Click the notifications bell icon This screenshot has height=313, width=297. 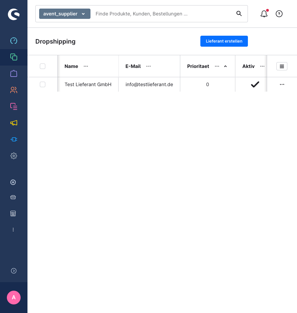point(264,14)
